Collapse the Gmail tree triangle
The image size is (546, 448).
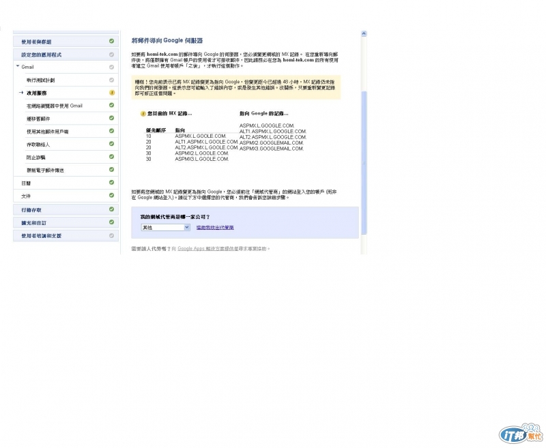point(18,66)
